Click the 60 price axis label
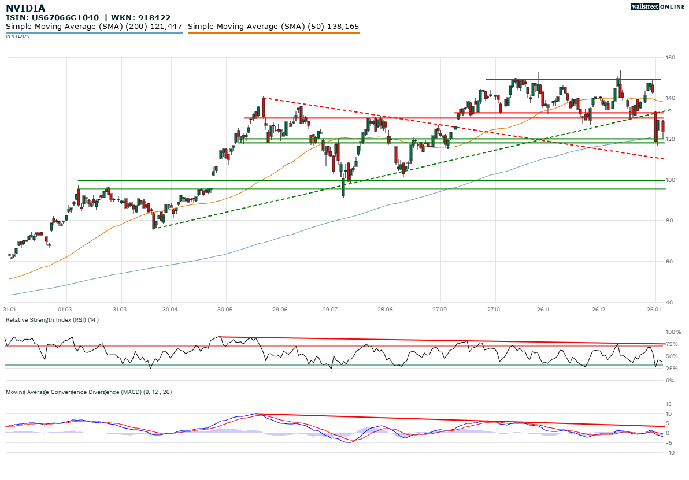This screenshot has height=480, width=689. point(669,261)
